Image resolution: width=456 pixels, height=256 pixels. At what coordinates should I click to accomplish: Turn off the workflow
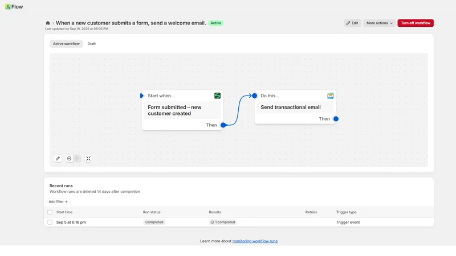coord(416,23)
